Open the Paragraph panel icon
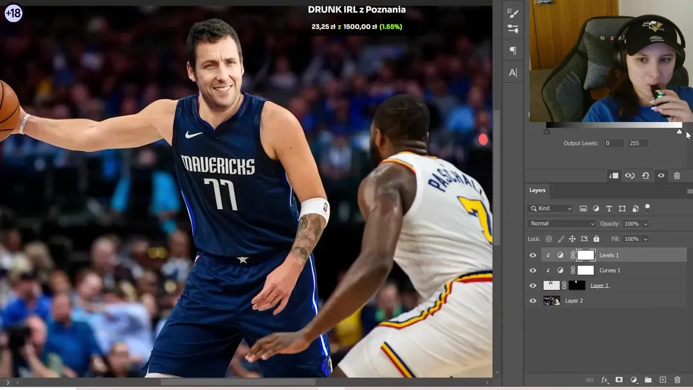693x390 pixels. [513, 51]
